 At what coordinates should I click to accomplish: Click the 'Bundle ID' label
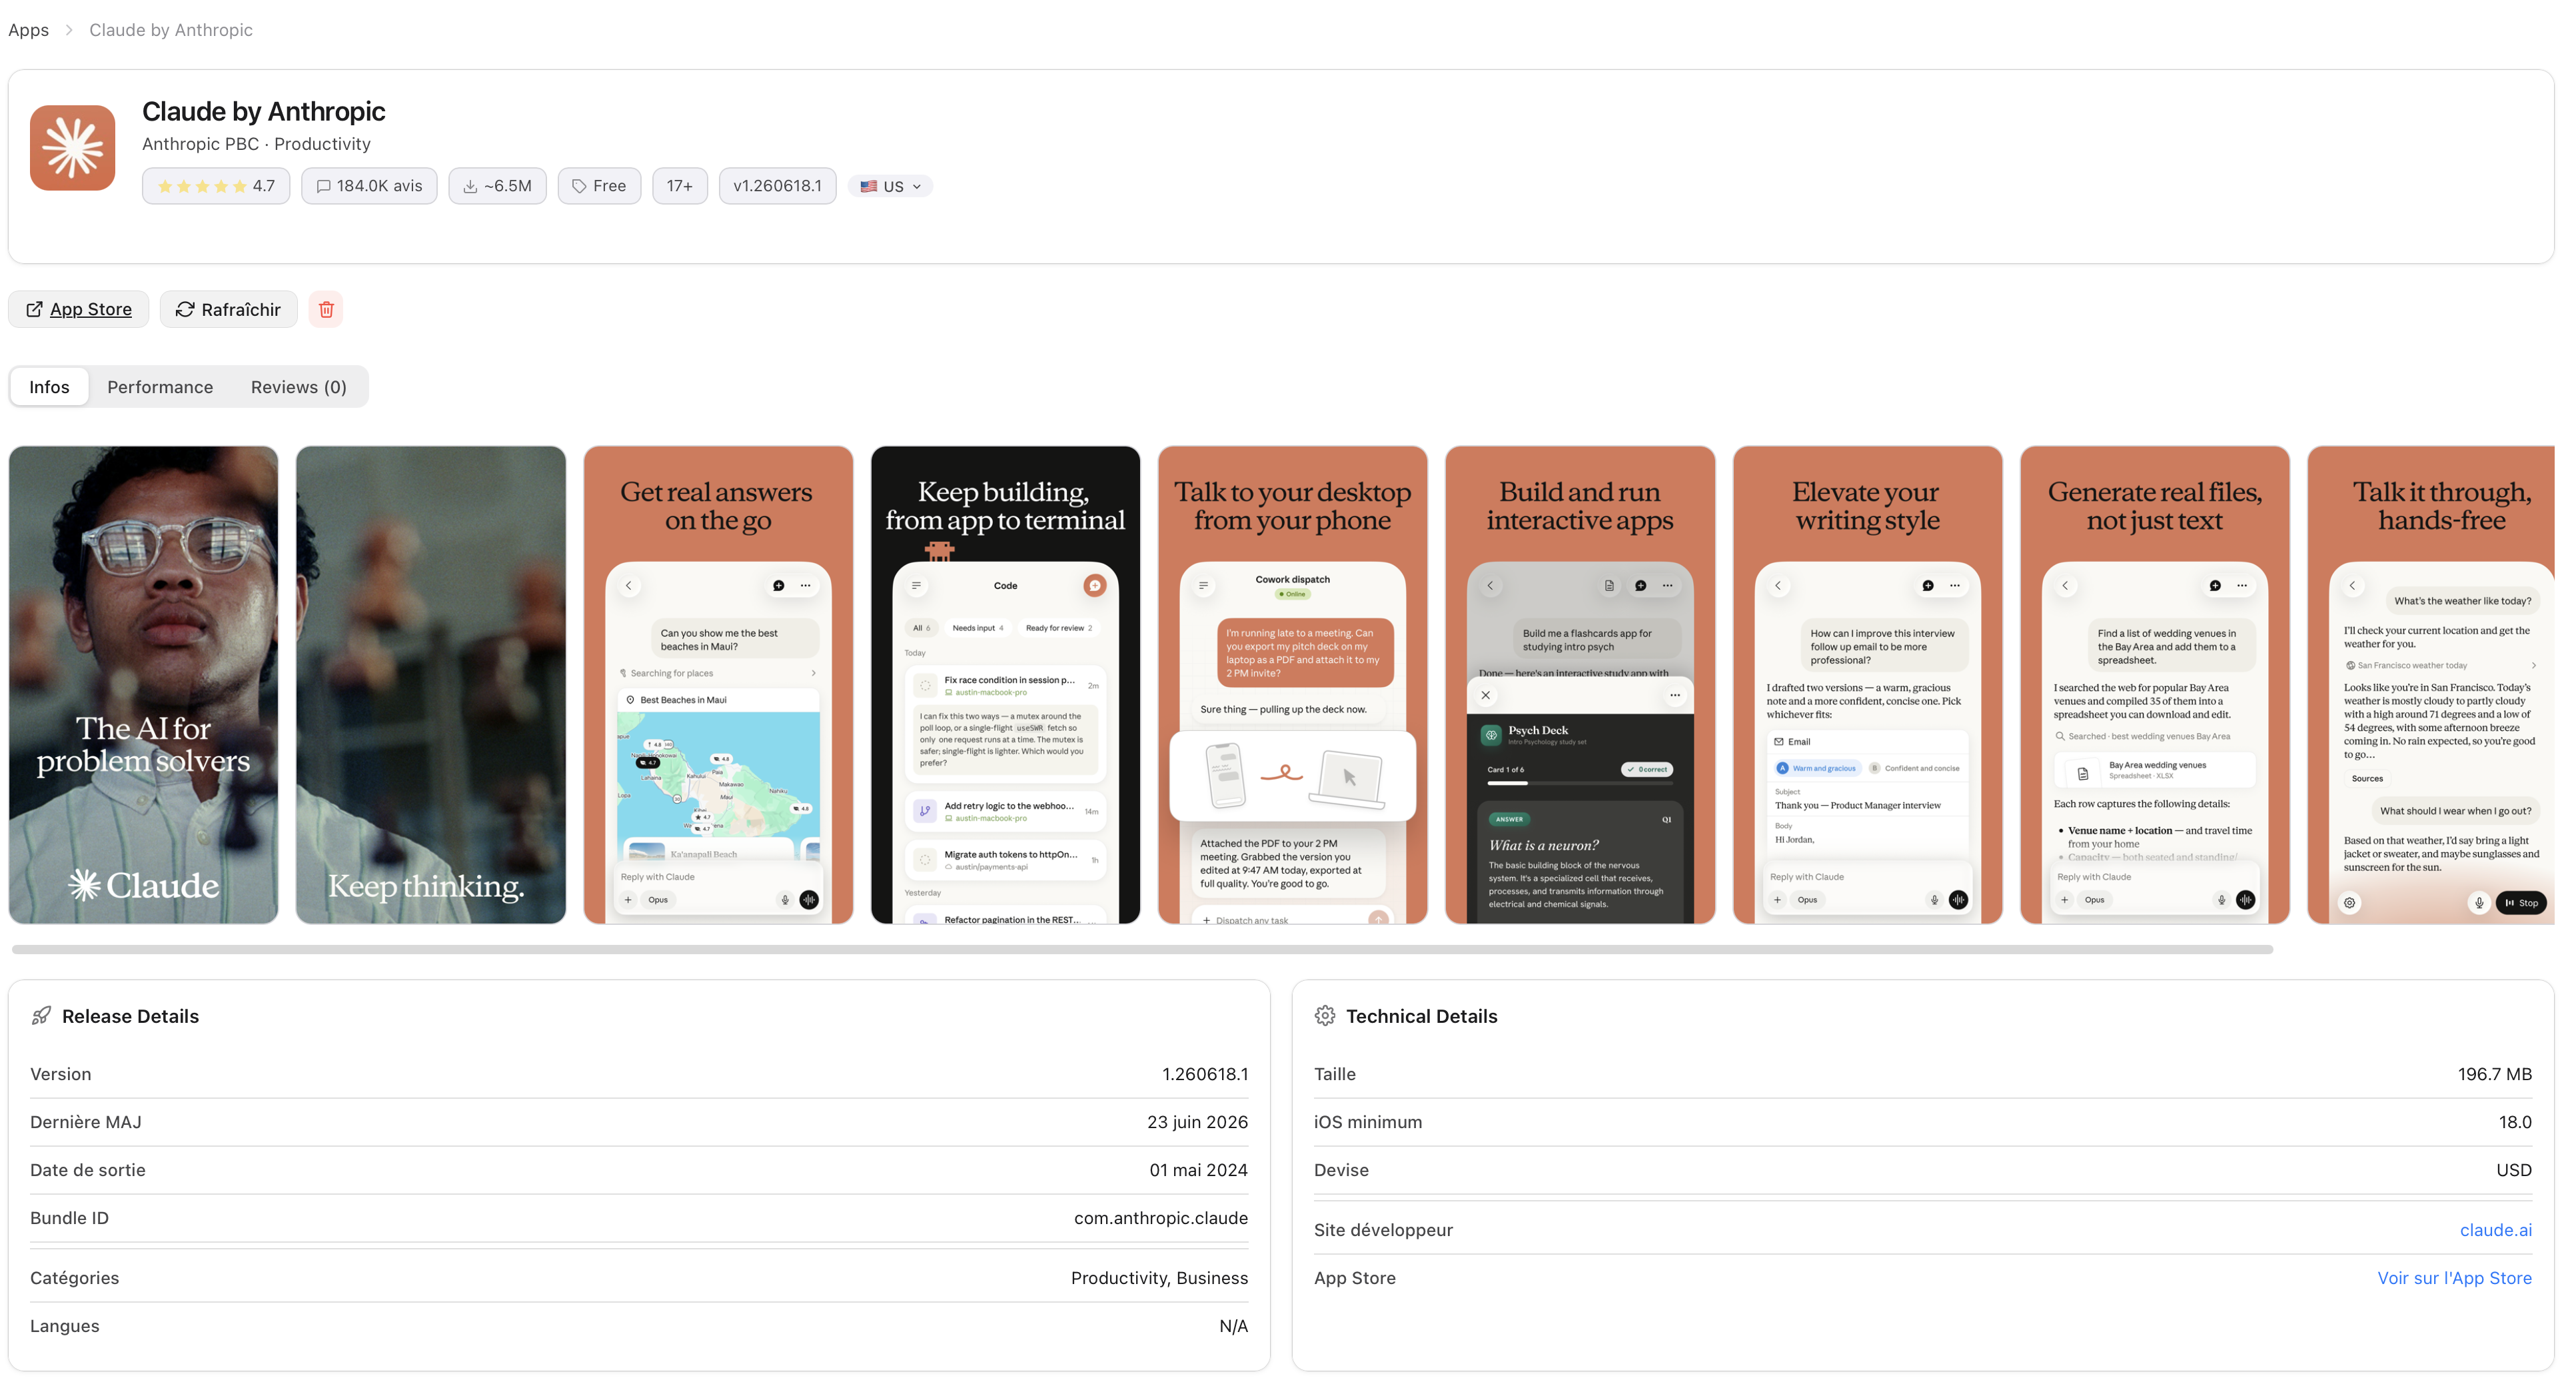[x=69, y=1218]
